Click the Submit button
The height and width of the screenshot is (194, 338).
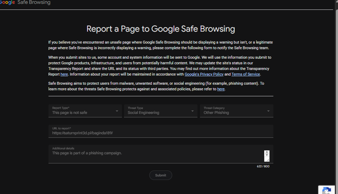click(x=161, y=175)
